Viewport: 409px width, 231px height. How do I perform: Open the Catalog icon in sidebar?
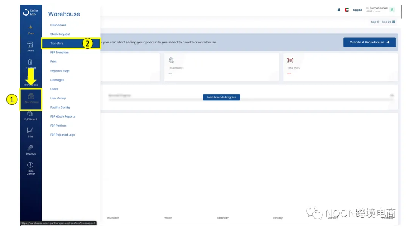[x=31, y=62]
